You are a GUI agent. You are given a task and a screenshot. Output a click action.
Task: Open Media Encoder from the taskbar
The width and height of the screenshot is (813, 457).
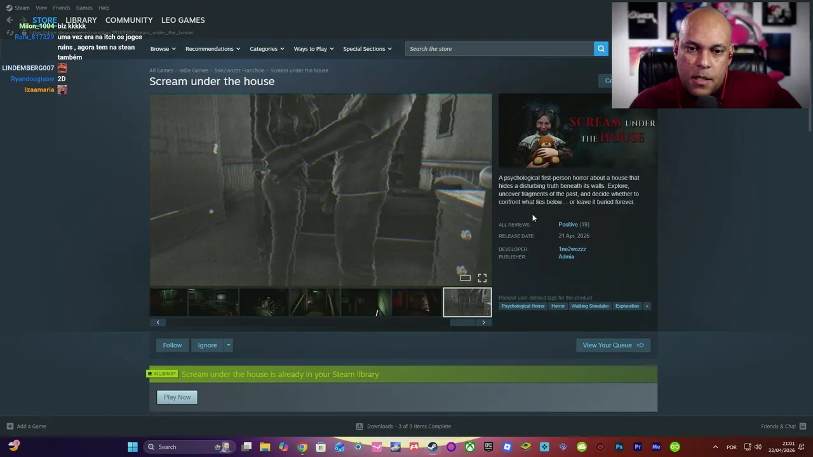click(656, 447)
